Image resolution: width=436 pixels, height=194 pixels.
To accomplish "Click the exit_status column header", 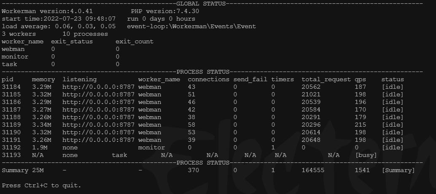I will [x=72, y=42].
